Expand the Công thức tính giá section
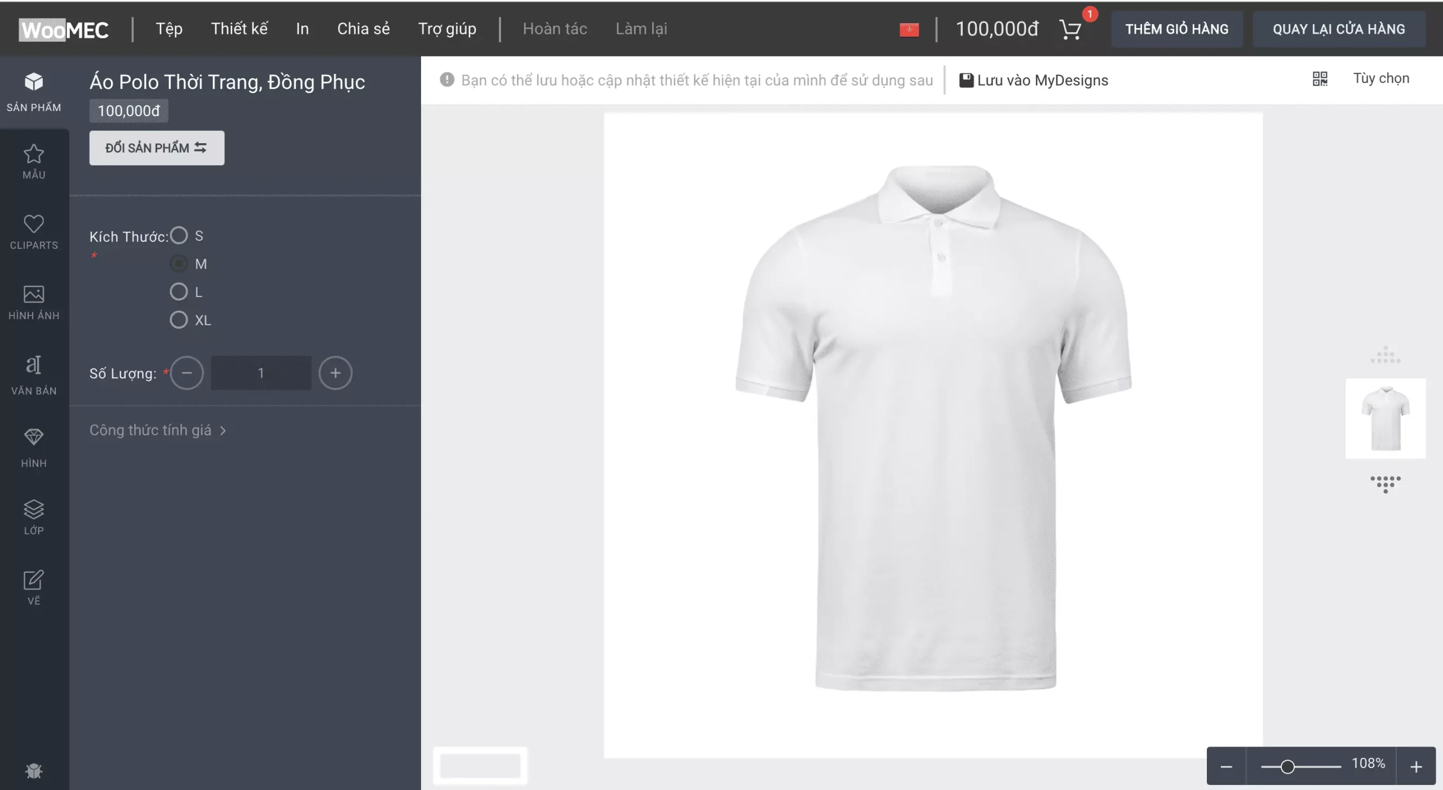The height and width of the screenshot is (790, 1443). (x=160, y=430)
